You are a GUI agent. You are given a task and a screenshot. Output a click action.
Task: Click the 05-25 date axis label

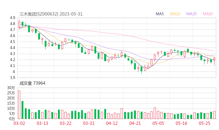tap(204, 123)
